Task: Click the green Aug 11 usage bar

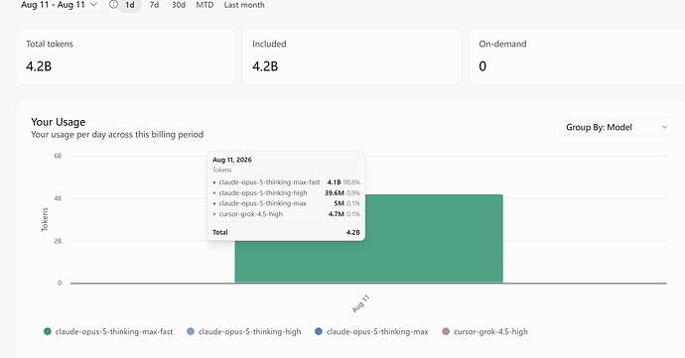Action: 433,245
